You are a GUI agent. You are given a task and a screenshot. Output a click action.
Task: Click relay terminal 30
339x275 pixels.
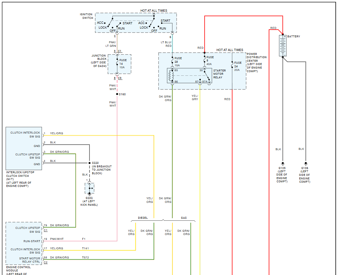(x=201, y=71)
